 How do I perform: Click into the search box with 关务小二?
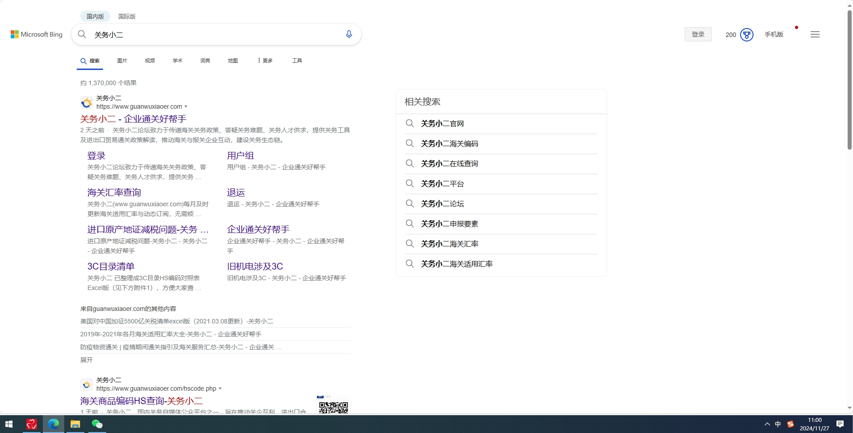point(216,34)
